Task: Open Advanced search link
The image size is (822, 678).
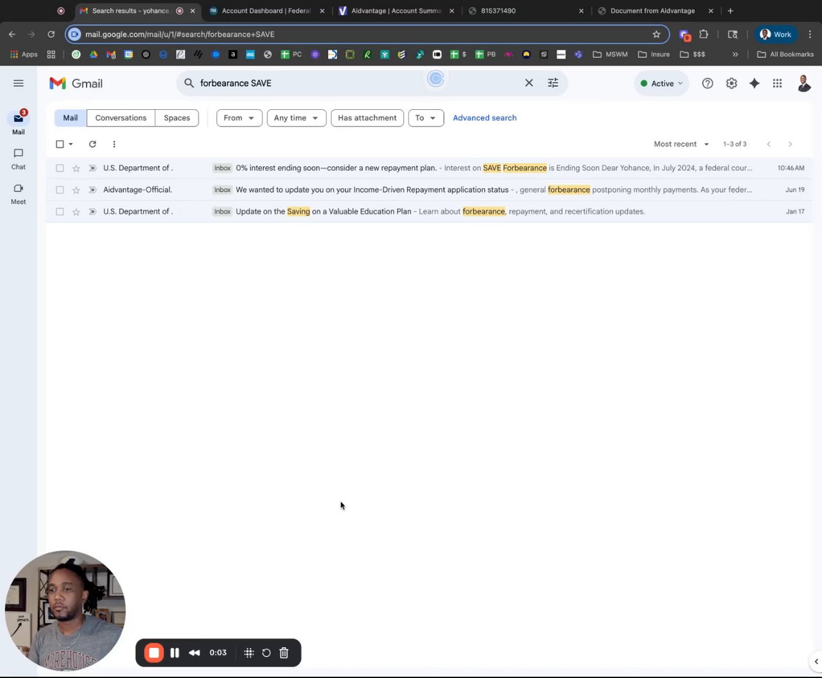Action: tap(485, 118)
